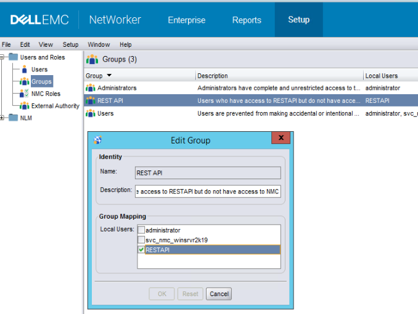
Task: Select the Users group name cell
Action: pos(105,113)
